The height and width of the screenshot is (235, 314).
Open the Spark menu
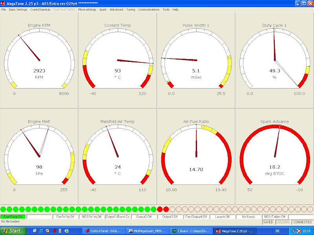click(x=103, y=9)
